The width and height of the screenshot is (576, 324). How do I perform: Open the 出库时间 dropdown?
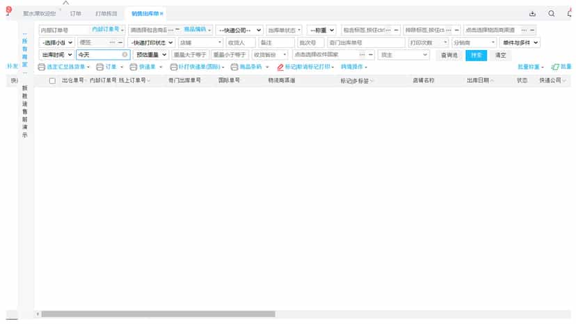click(56, 55)
